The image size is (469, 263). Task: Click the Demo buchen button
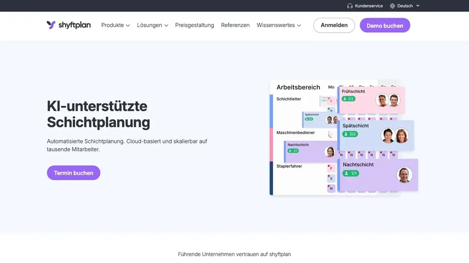pos(385,26)
